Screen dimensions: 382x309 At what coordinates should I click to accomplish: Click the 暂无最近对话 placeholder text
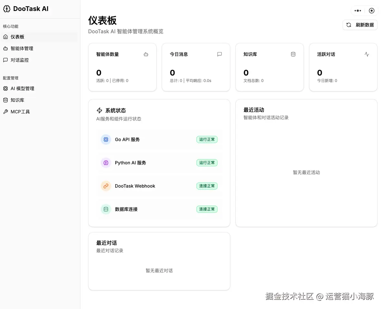click(x=159, y=271)
